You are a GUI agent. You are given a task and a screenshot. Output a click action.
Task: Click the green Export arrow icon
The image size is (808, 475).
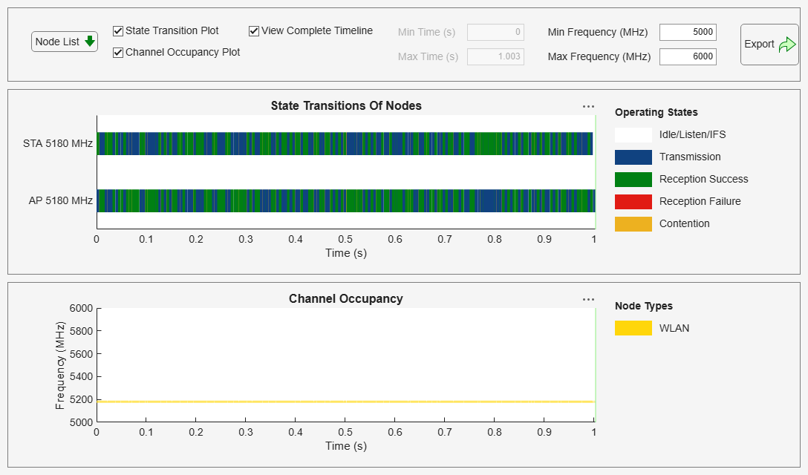pos(787,45)
